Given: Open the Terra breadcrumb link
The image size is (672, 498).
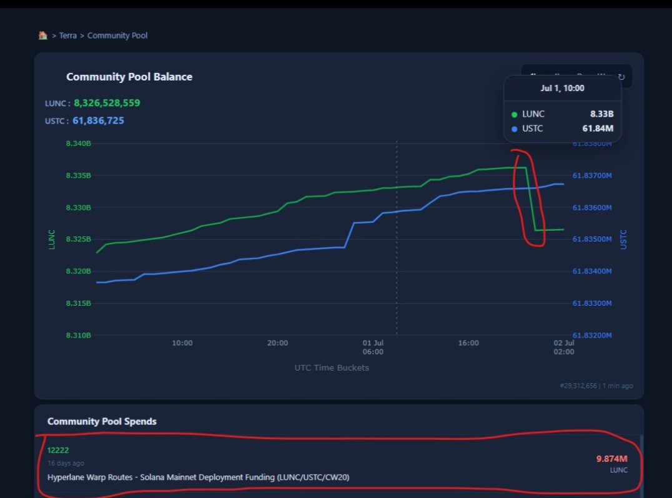Looking at the screenshot, I should click(67, 36).
